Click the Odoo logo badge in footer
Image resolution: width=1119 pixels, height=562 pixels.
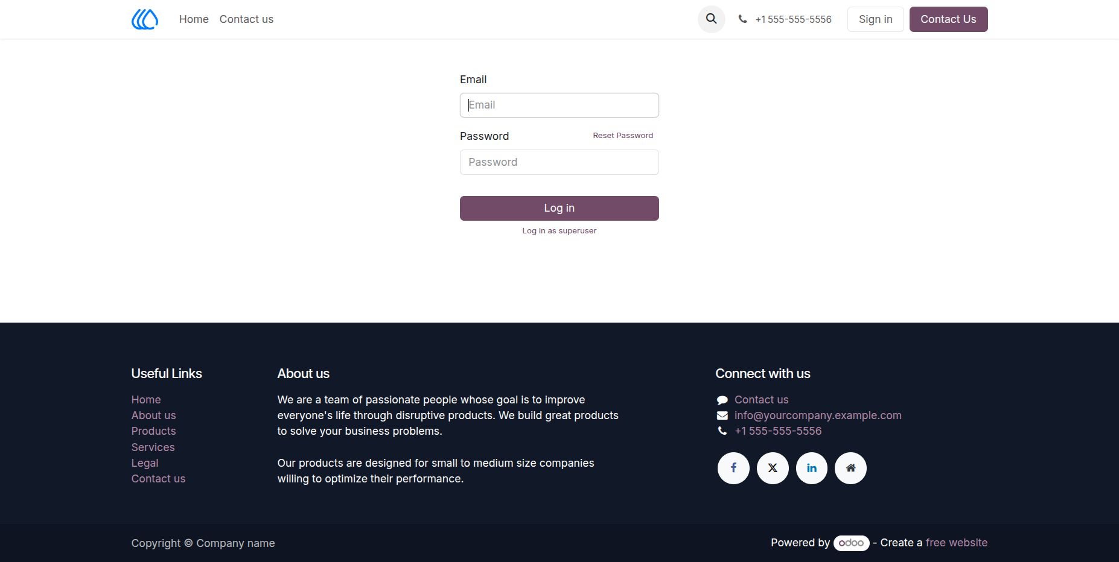point(851,543)
